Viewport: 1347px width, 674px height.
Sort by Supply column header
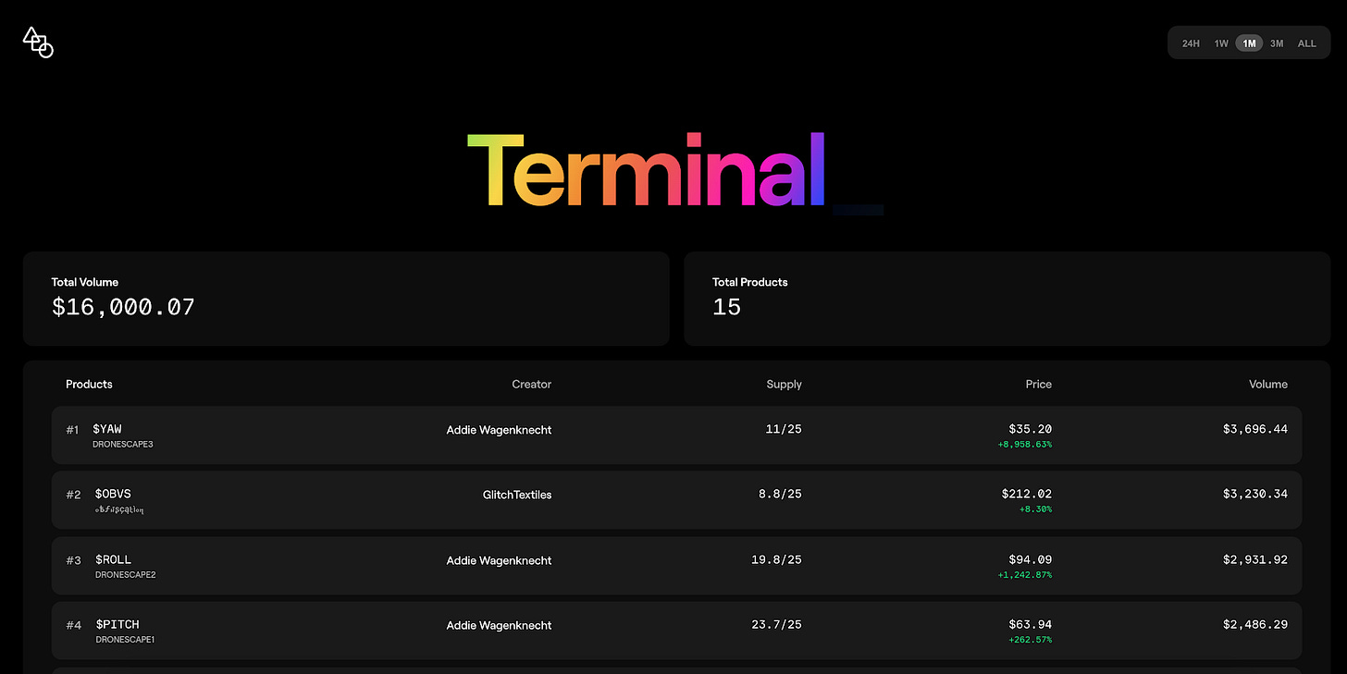(784, 384)
